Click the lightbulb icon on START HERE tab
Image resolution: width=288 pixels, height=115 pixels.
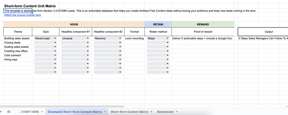(19, 112)
